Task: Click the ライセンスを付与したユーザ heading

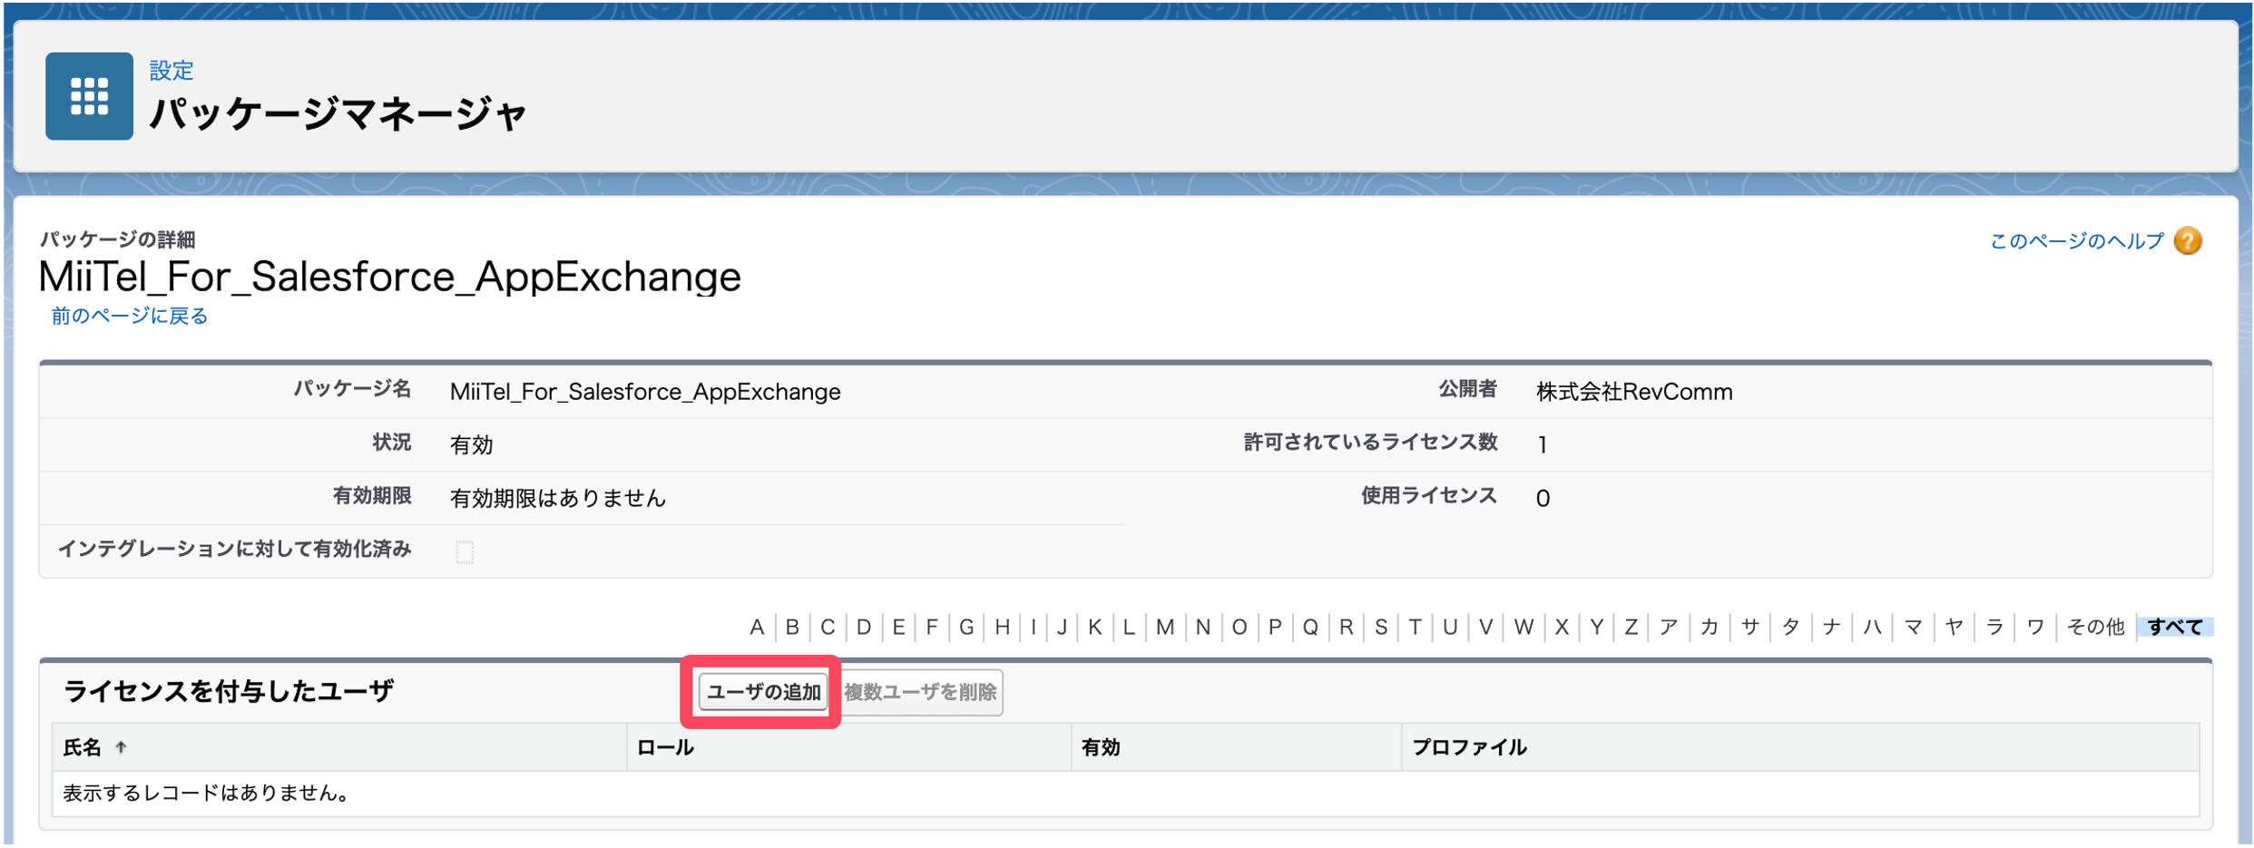Action: 228,692
